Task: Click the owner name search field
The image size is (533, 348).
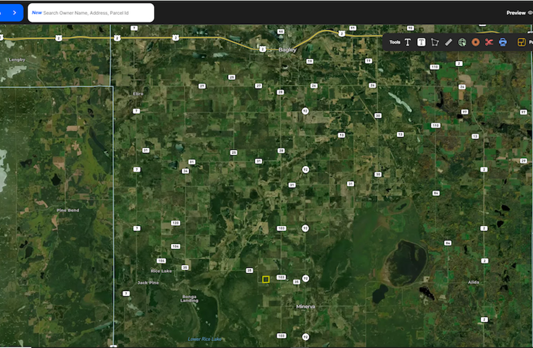Action: [91, 13]
